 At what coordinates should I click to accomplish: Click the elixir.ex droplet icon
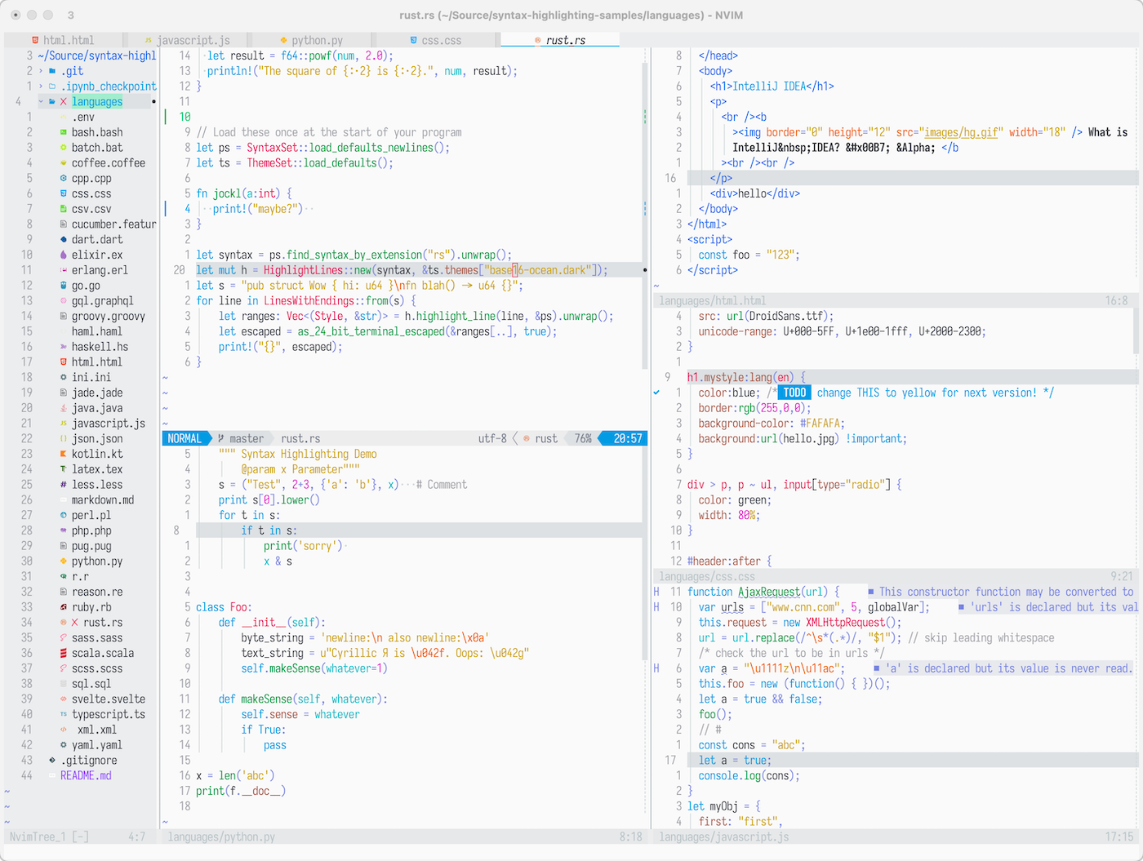64,255
